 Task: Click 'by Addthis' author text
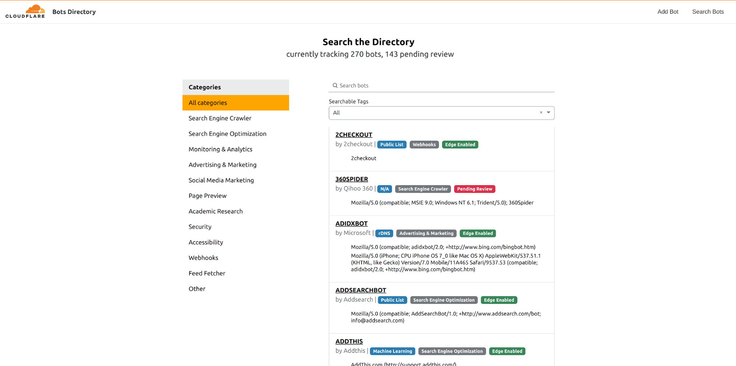[350, 351]
